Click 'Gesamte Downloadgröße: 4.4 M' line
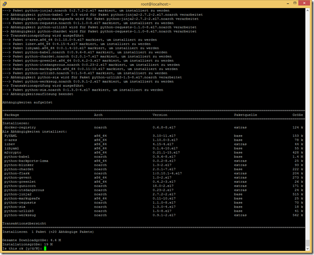The image size is (314, 255). pos(32,240)
